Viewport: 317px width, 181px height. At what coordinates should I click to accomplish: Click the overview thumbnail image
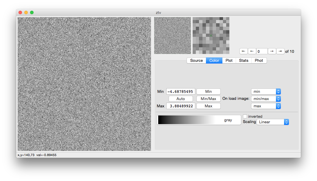(172, 35)
